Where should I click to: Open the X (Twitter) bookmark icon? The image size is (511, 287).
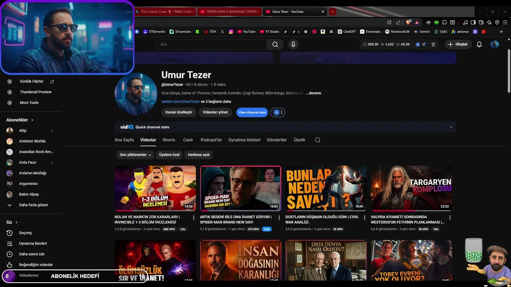(x=222, y=31)
